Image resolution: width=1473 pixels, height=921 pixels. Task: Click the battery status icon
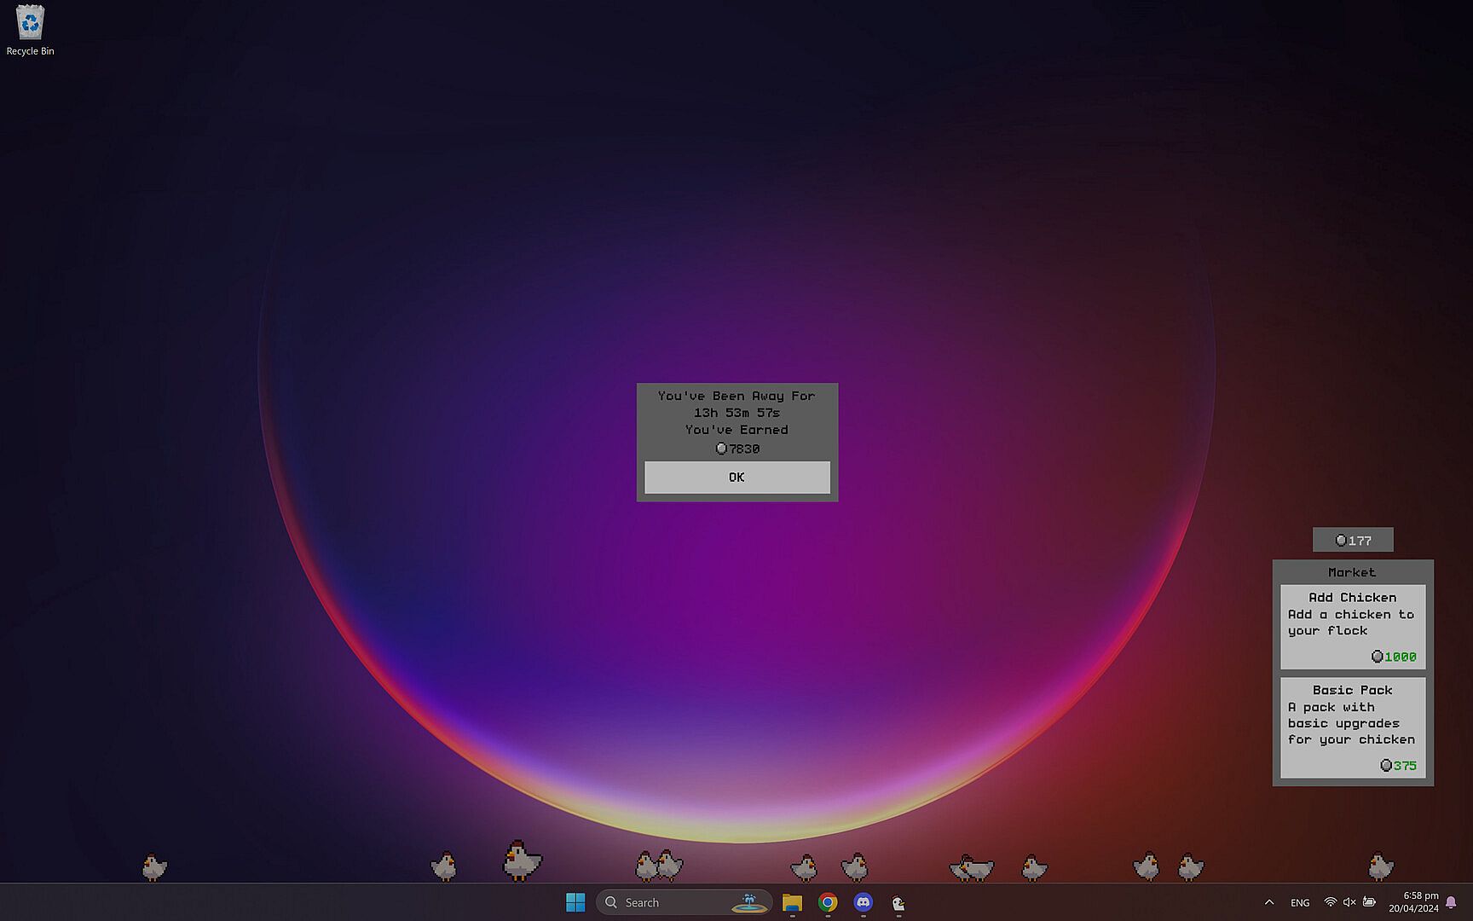pos(1369,902)
